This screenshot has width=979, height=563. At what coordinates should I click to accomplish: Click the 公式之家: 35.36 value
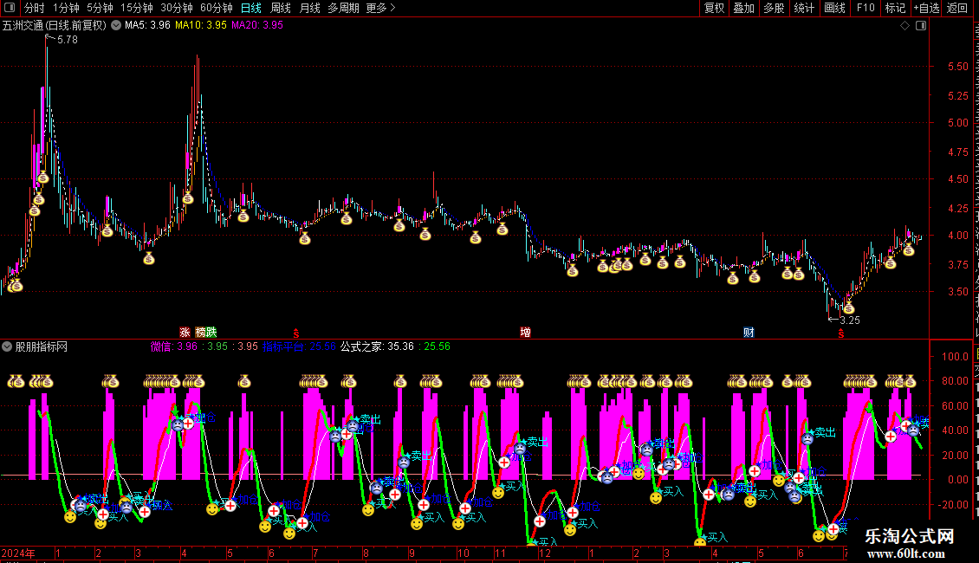[x=377, y=346]
